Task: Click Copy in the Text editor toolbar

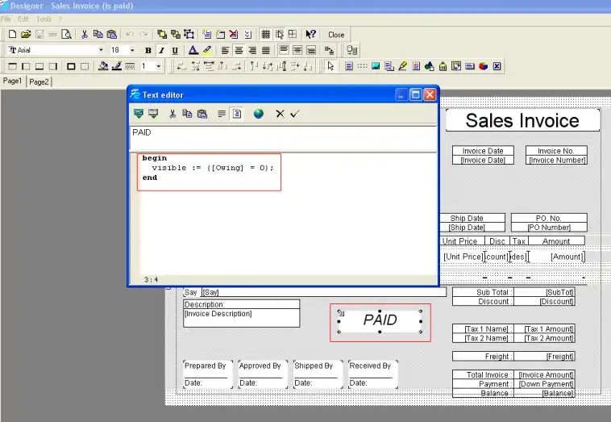Action: pyautogui.click(x=187, y=114)
